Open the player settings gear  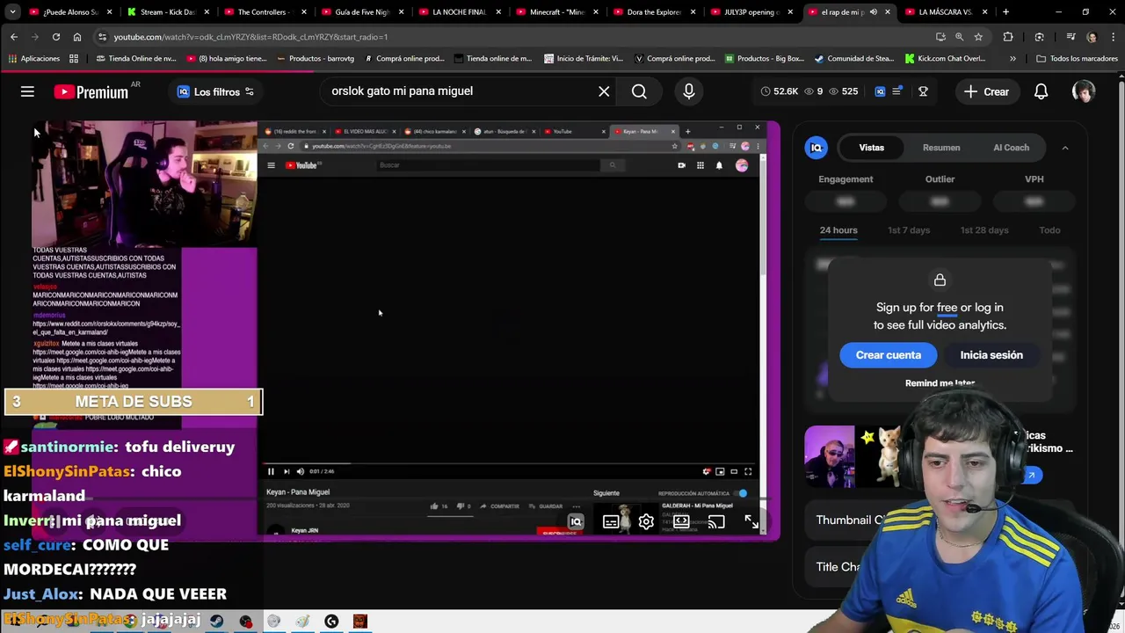[646, 522]
